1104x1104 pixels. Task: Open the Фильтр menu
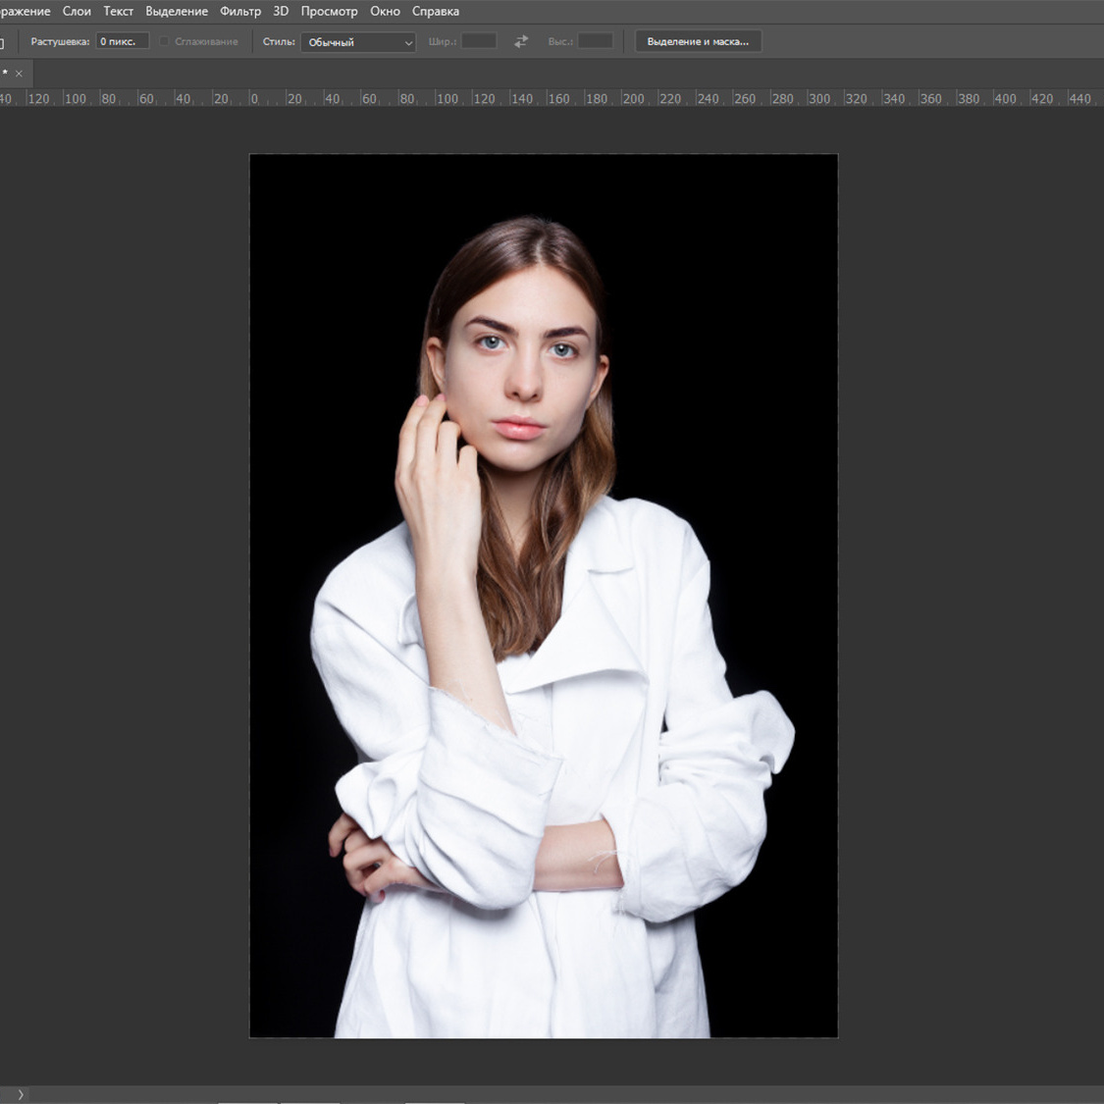coord(240,11)
